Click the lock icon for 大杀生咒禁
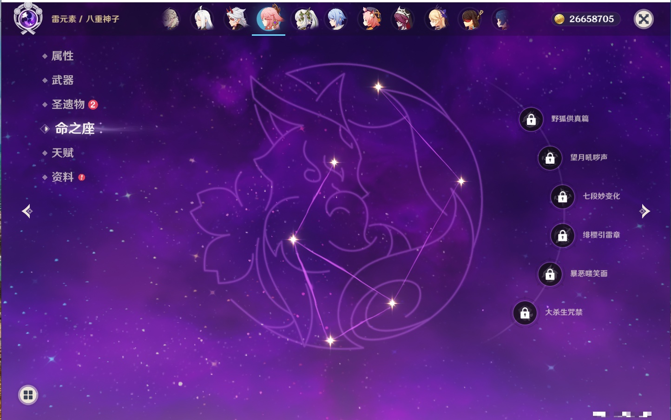 [x=525, y=313]
